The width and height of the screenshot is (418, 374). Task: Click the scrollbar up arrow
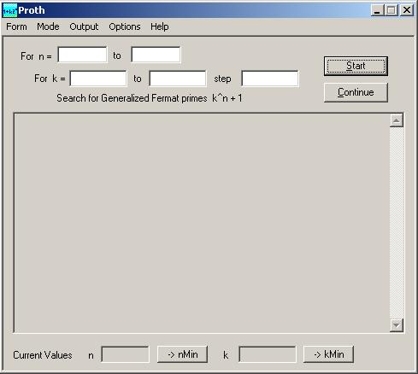[x=397, y=120]
